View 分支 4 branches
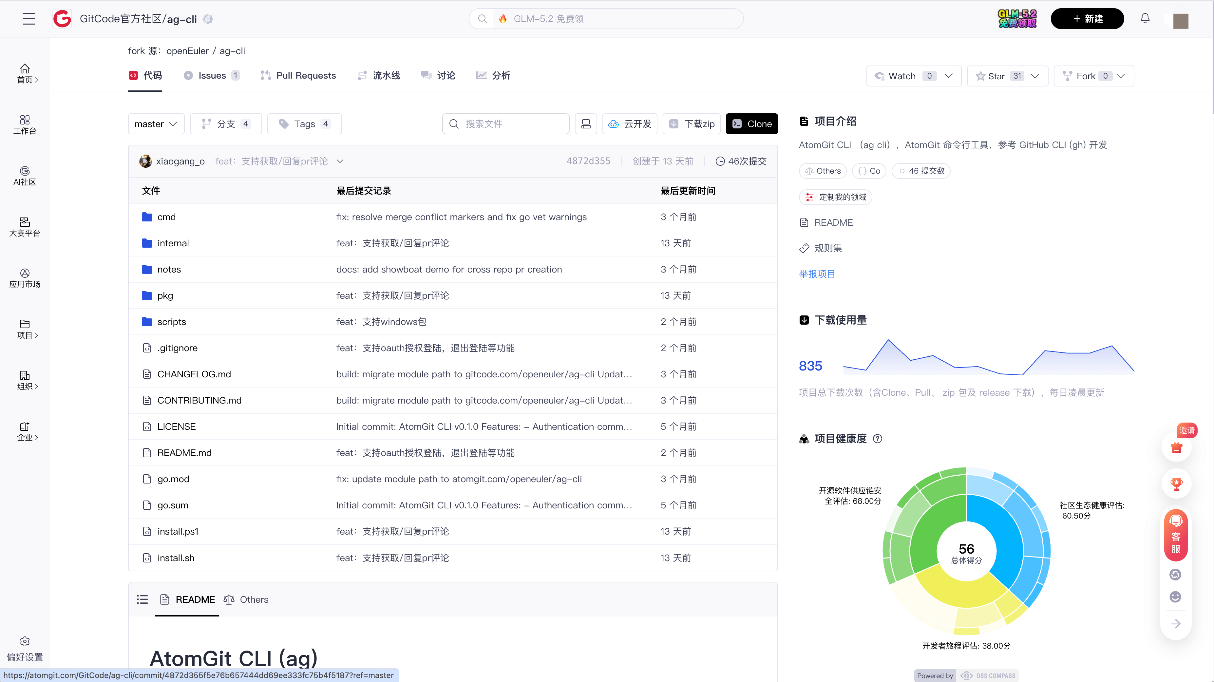 226,124
